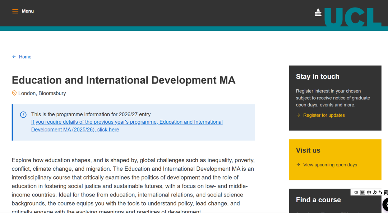388x213 pixels.
Task: Click the back arrow beside Home
Action: pyautogui.click(x=14, y=57)
